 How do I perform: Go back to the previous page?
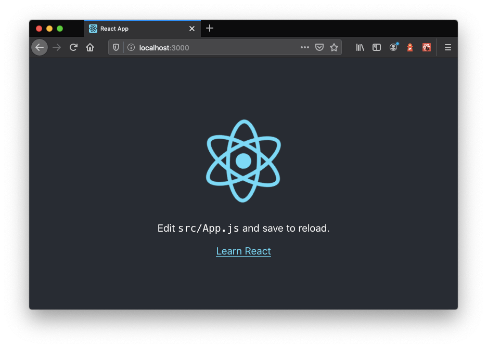pyautogui.click(x=40, y=47)
